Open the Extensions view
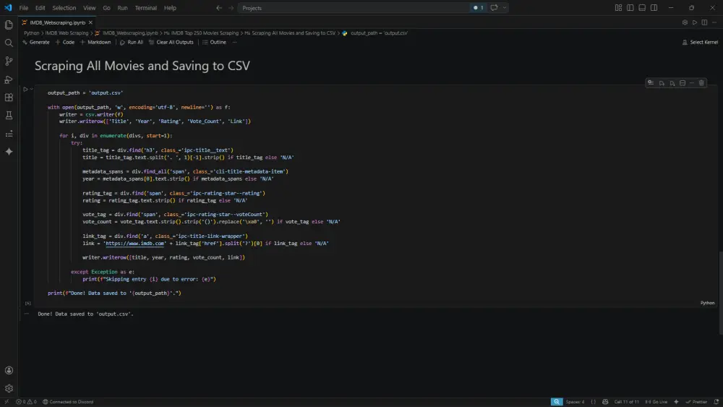The width and height of the screenshot is (723, 407). pos(9,98)
